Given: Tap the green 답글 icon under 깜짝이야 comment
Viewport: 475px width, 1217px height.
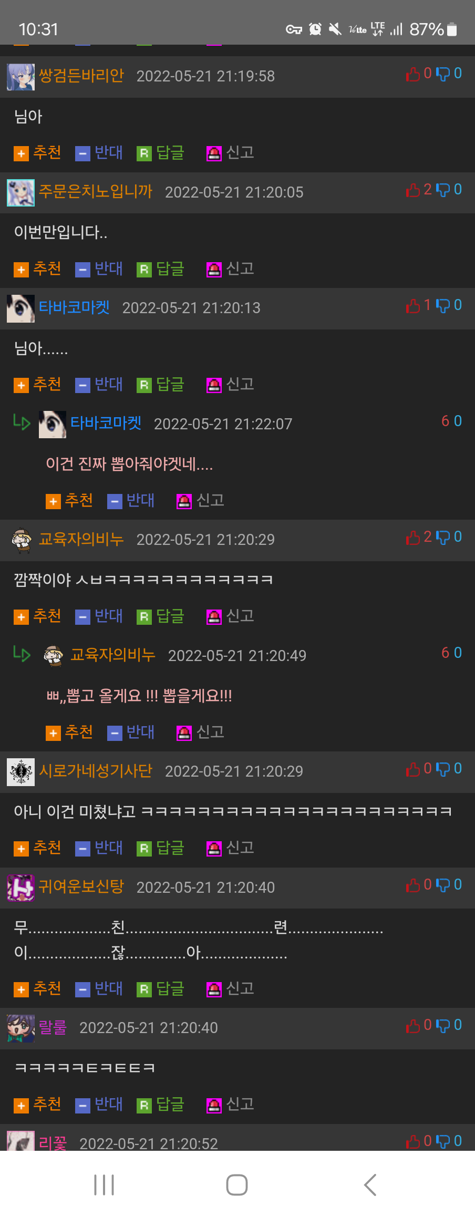Looking at the screenshot, I should [x=144, y=617].
